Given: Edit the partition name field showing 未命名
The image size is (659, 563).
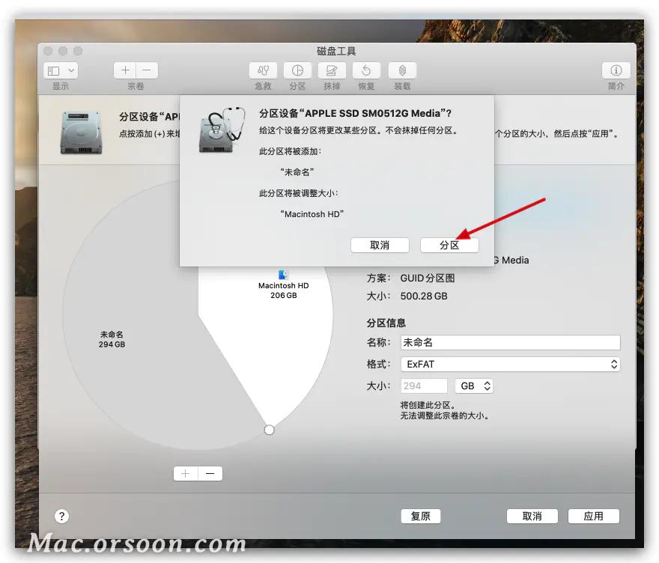Looking at the screenshot, I should click(511, 342).
